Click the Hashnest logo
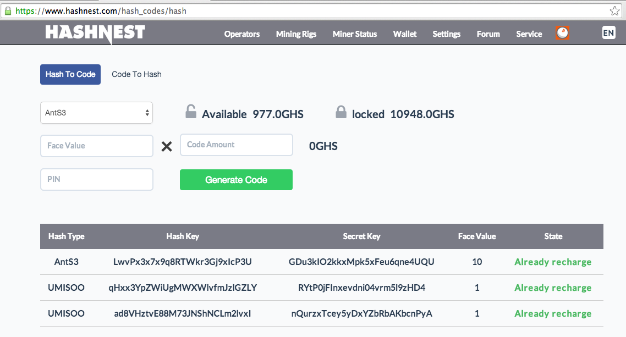This screenshot has height=337, width=626. pyautogui.click(x=95, y=34)
